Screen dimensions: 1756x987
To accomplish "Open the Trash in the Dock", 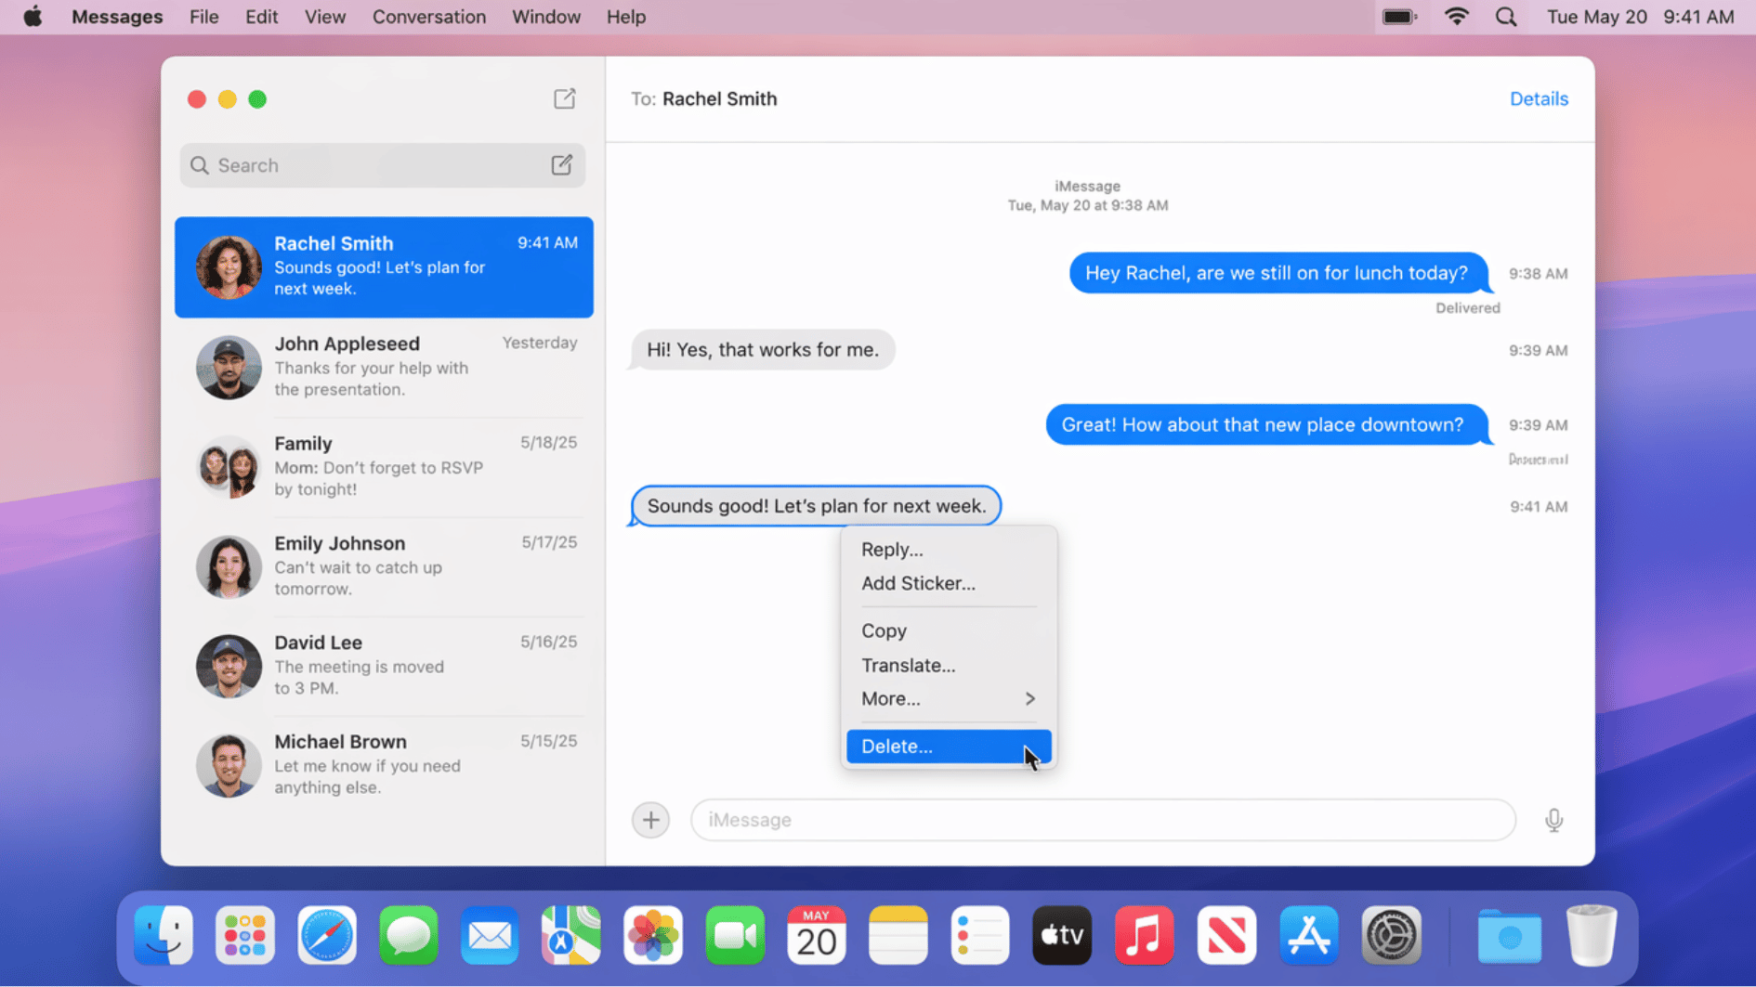I will click(x=1591, y=935).
